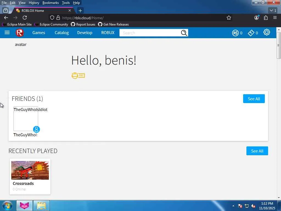
Task: Click See All for Friends
Action: (254, 99)
